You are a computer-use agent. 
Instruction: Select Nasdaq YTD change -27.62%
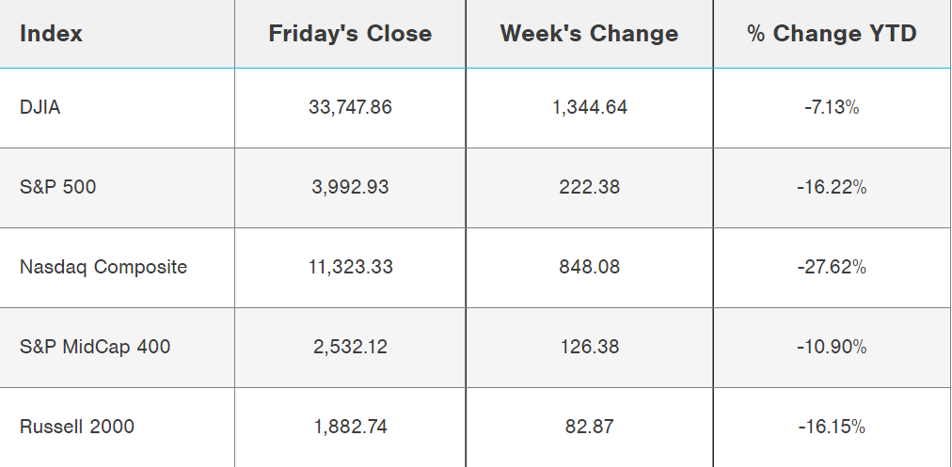click(832, 267)
